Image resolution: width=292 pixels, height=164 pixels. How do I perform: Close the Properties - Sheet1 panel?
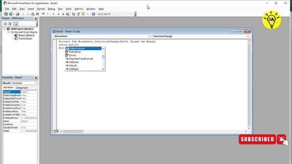(36, 78)
